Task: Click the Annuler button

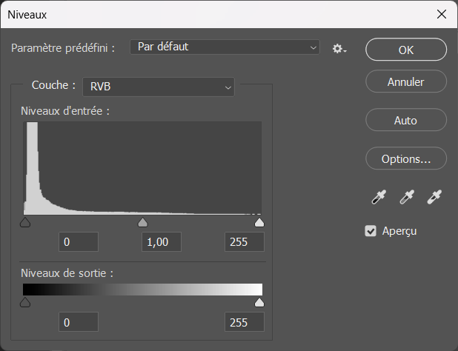Action: click(406, 81)
